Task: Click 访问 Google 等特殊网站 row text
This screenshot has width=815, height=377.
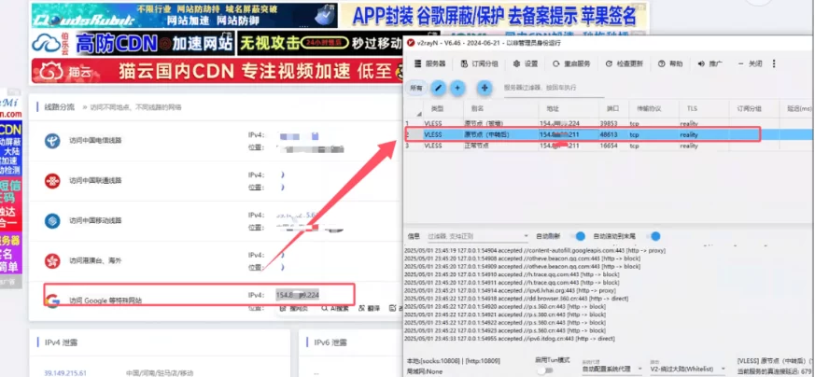Action: (105, 300)
